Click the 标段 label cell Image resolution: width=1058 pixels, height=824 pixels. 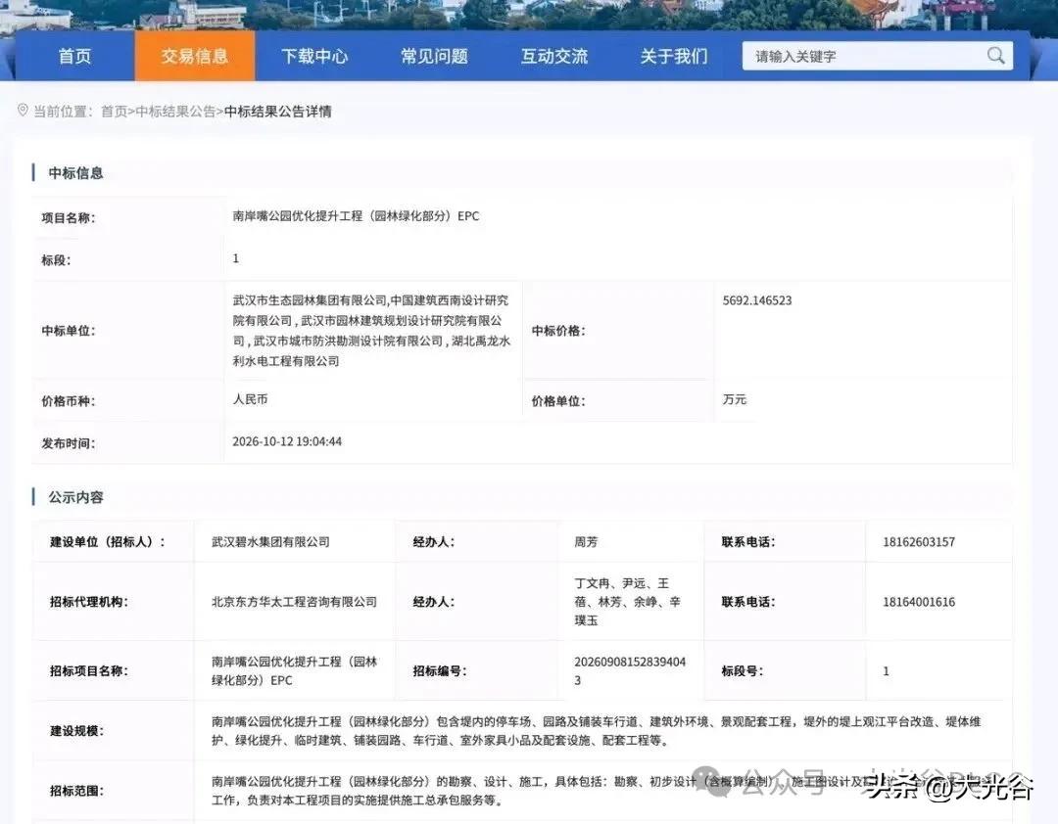point(56,260)
